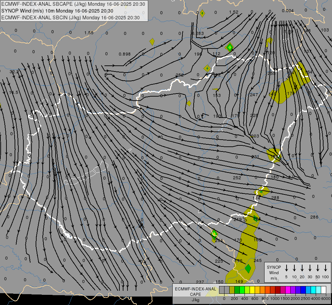Click the 5 m/s wind arrow symbol
This screenshot has width=332, height=305.
pos(287,268)
